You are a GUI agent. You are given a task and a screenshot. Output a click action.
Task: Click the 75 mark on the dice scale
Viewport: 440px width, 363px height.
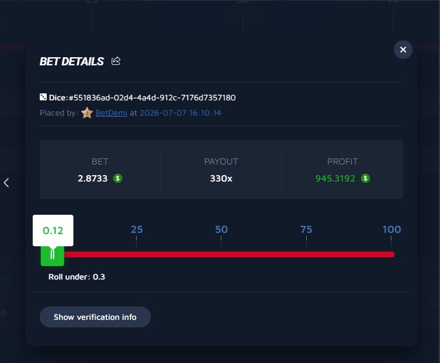click(306, 229)
